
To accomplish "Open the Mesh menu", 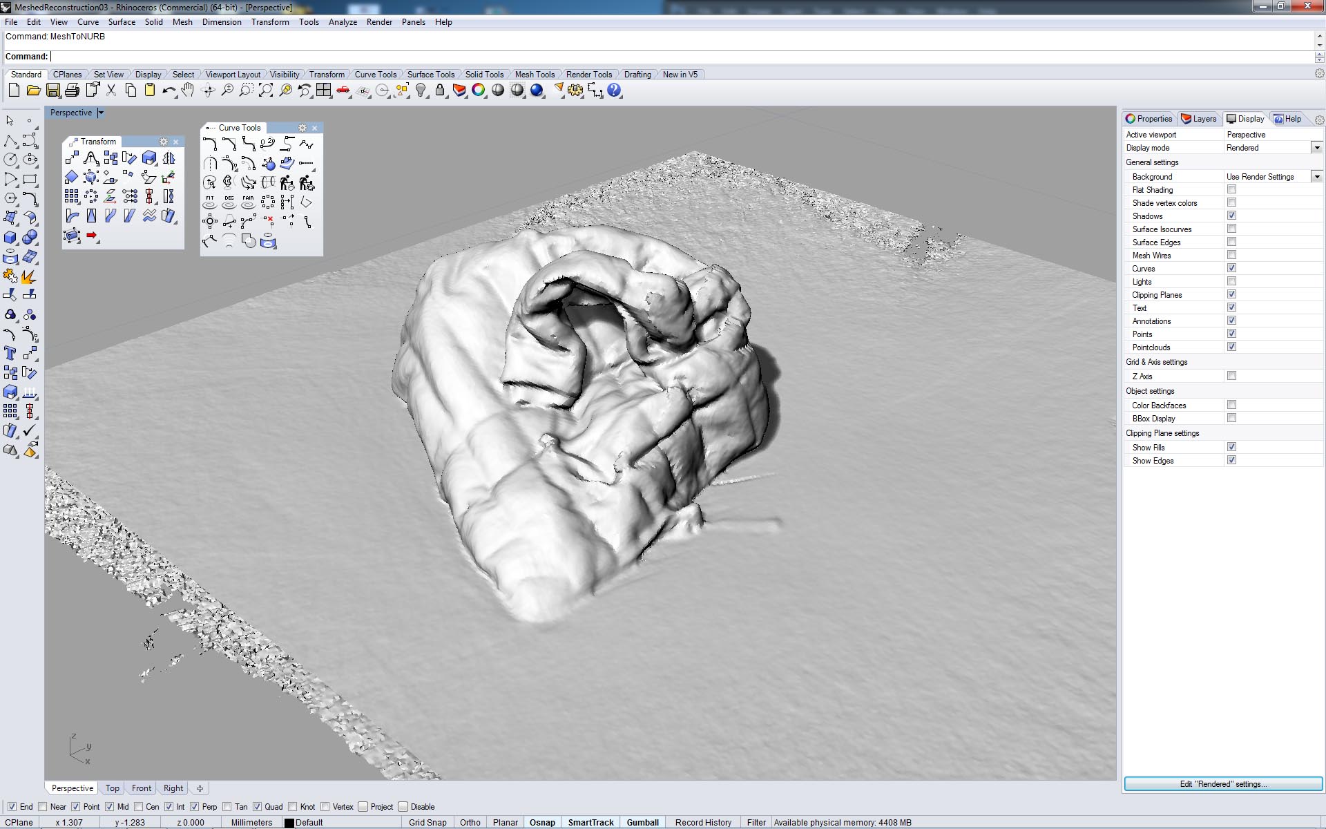I will [x=182, y=22].
